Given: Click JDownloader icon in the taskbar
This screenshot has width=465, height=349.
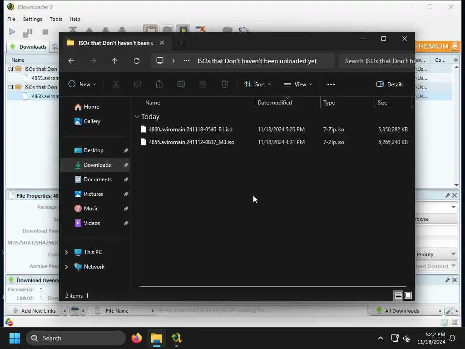Looking at the screenshot, I should click(177, 338).
